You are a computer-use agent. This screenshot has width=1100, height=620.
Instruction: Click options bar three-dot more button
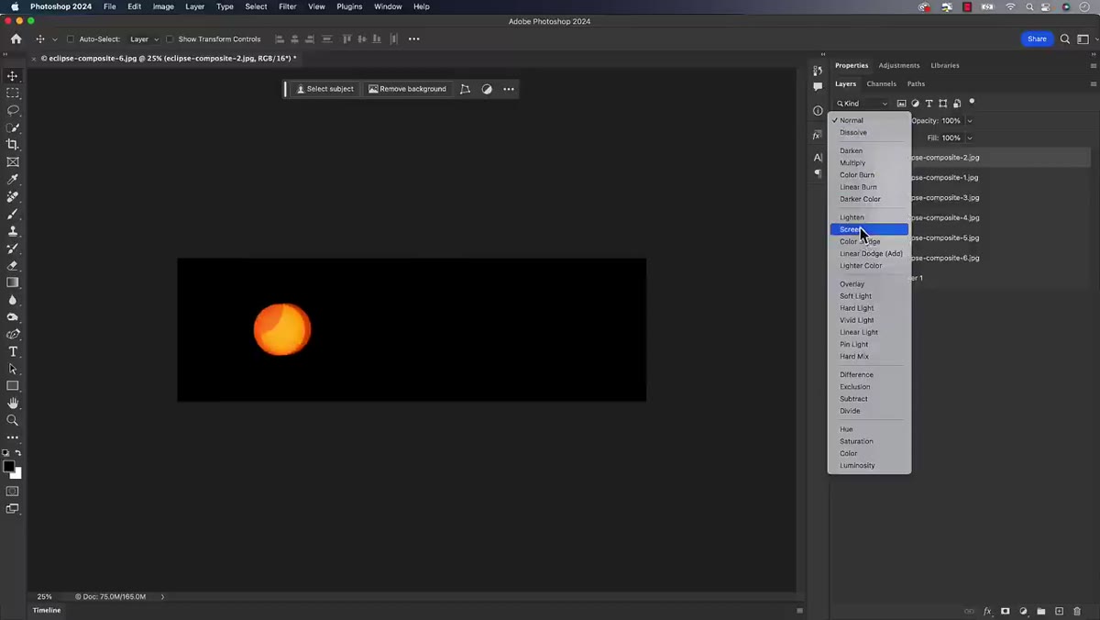(413, 39)
